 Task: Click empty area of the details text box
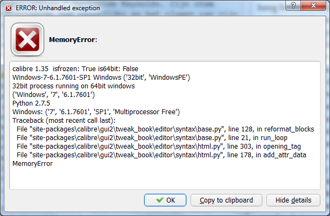[165, 178]
